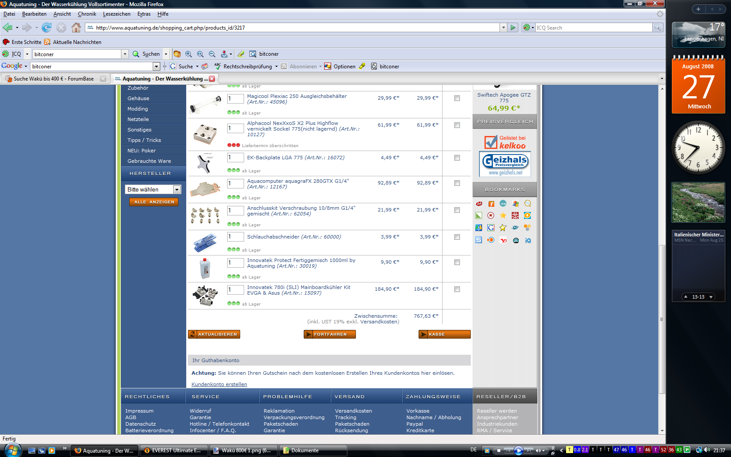The image size is (731, 457).
Task: Open the Geizhals Preisvergleich logo
Action: (x=505, y=164)
